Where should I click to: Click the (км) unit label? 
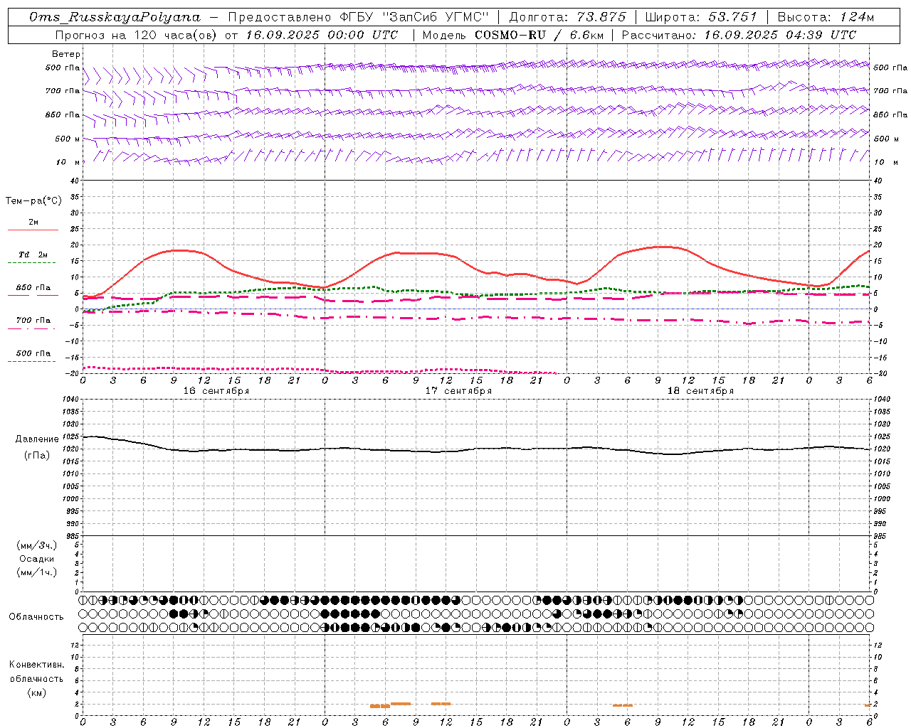[37, 692]
